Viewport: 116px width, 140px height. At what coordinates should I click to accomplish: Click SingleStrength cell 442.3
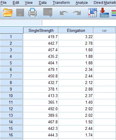pyautogui.click(x=41, y=128)
